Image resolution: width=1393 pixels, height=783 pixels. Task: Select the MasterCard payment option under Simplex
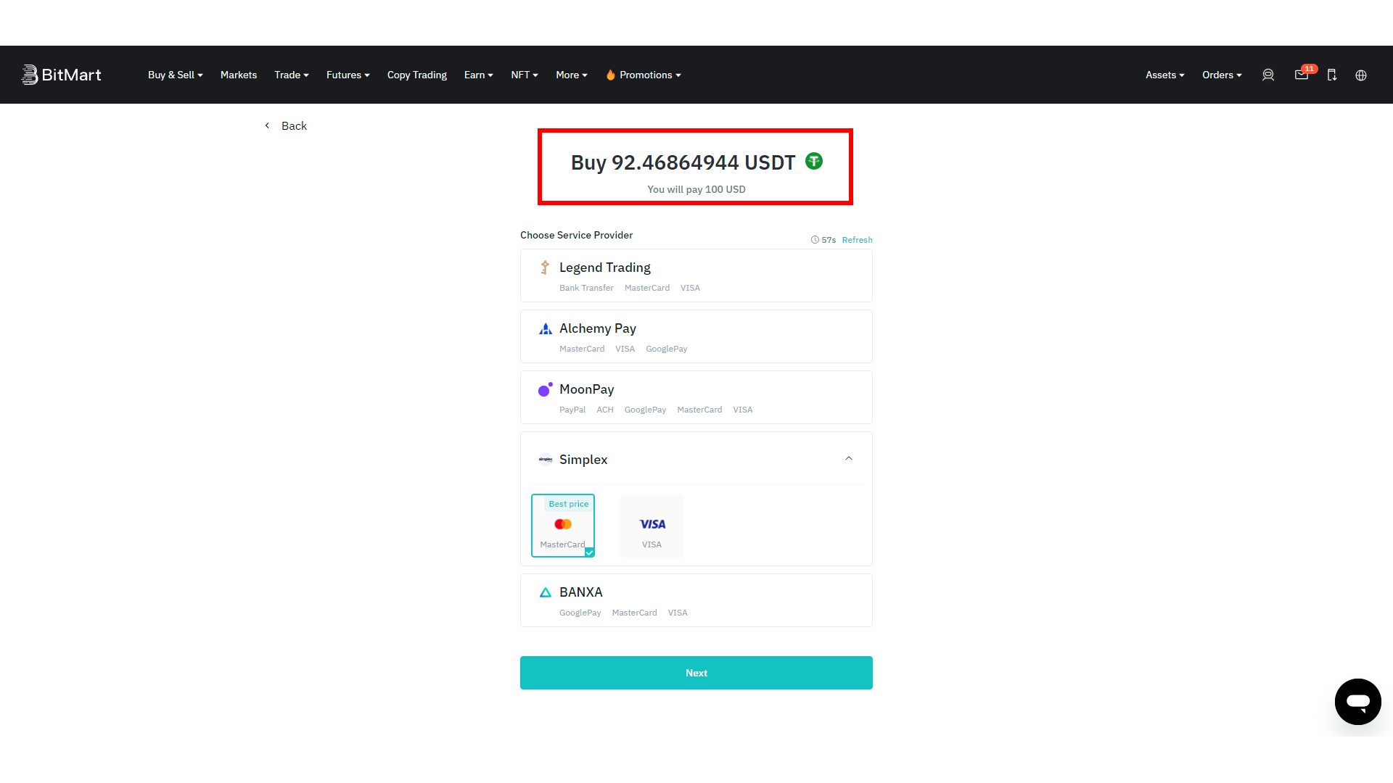tap(563, 526)
